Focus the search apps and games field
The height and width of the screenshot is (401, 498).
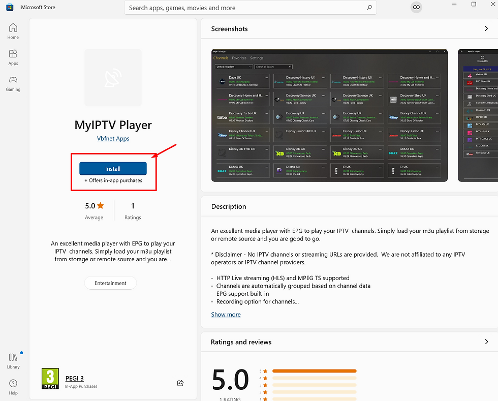pyautogui.click(x=250, y=8)
